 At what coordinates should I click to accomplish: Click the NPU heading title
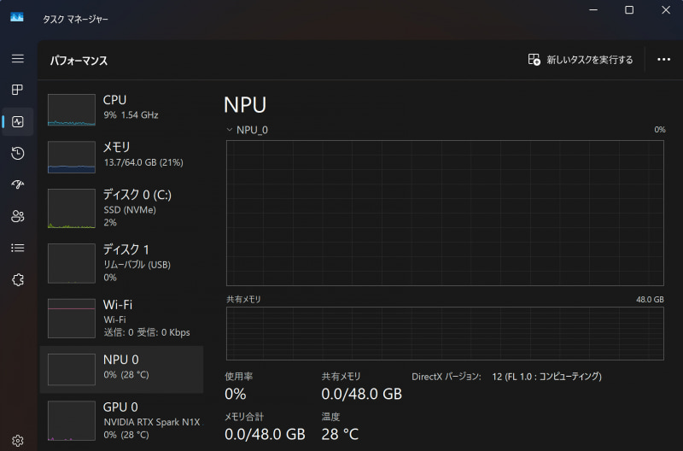pyautogui.click(x=245, y=105)
